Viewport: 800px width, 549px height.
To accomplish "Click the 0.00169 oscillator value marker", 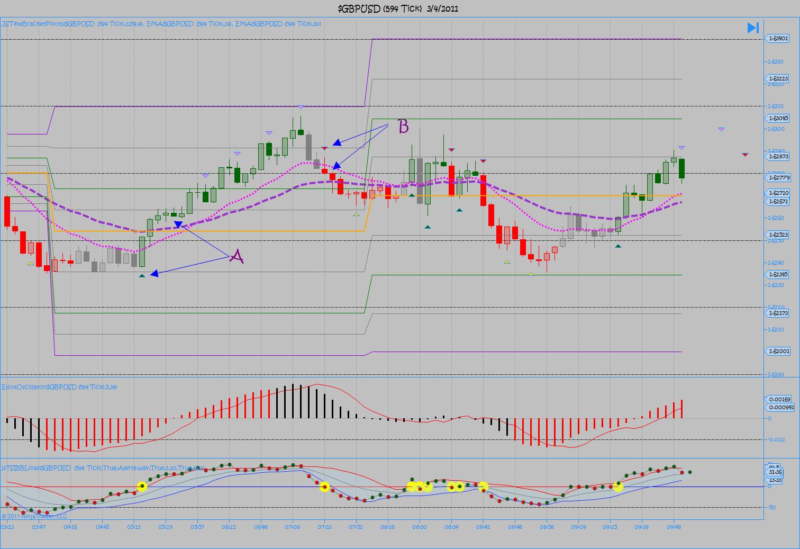I will click(779, 399).
